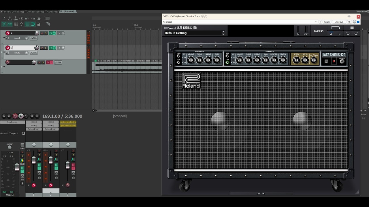This screenshot has height=207, width=369.
Task: Toggle the metronome icon
Action: coord(39,19)
